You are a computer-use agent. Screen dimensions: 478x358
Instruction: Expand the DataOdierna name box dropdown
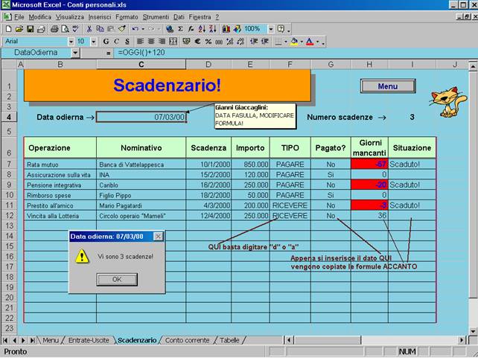pos(75,53)
